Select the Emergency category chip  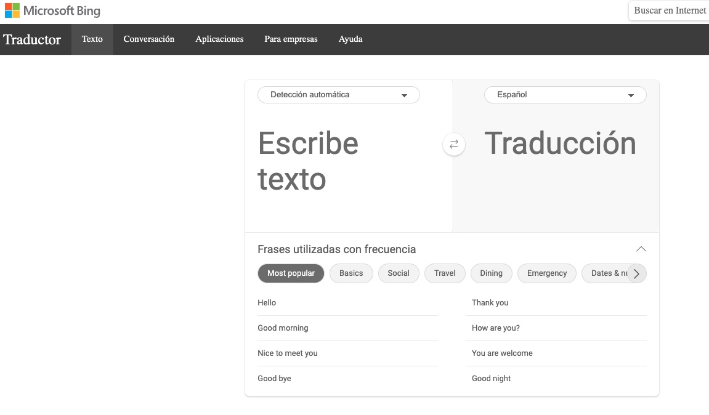tap(546, 273)
